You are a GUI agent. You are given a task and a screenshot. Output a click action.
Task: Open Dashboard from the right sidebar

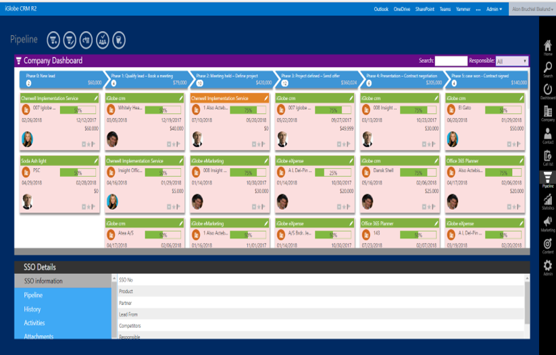pyautogui.click(x=547, y=92)
